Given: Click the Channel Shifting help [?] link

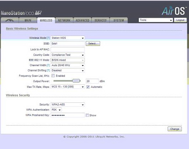Looking at the screenshot, I should pos(48,70).
